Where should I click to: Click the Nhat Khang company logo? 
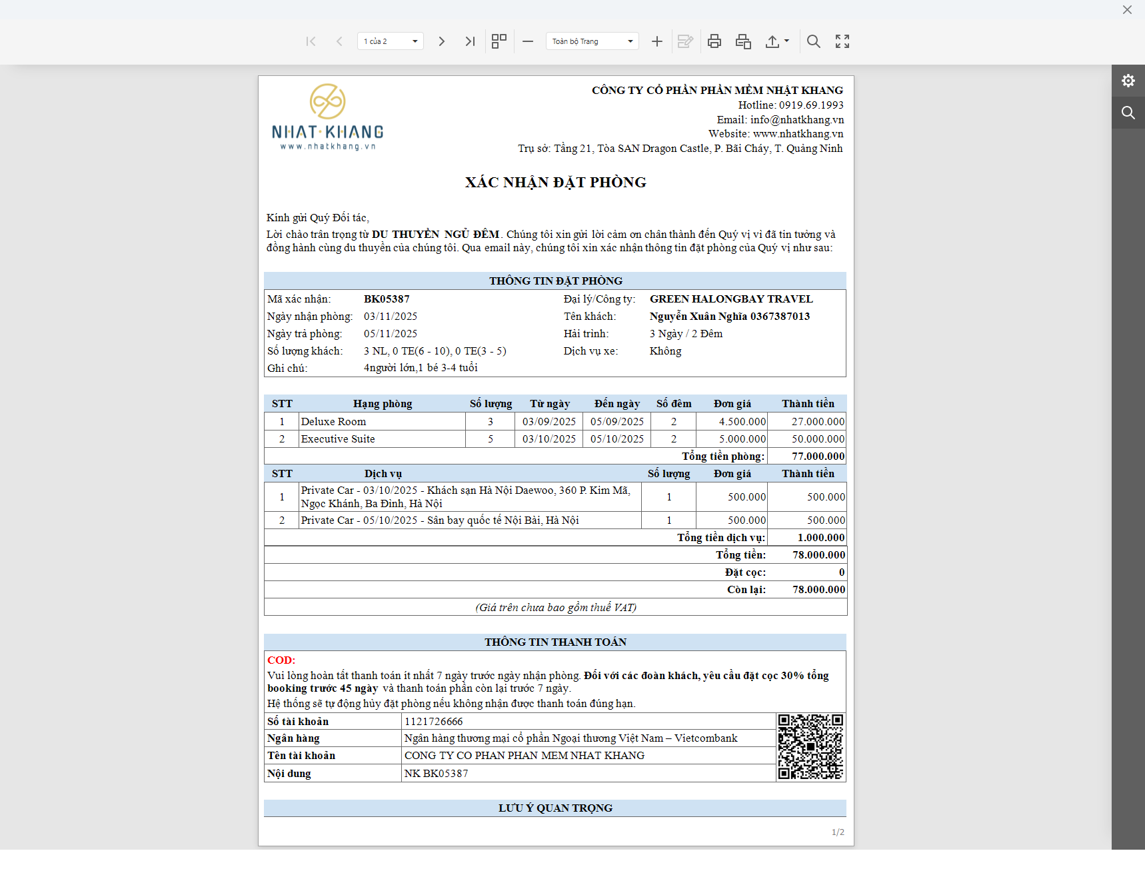327,117
